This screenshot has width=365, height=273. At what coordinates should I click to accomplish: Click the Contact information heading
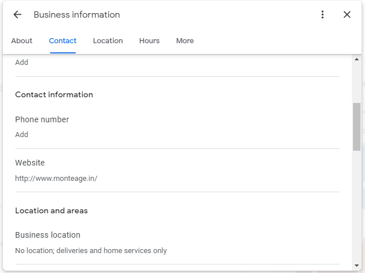[x=54, y=94]
